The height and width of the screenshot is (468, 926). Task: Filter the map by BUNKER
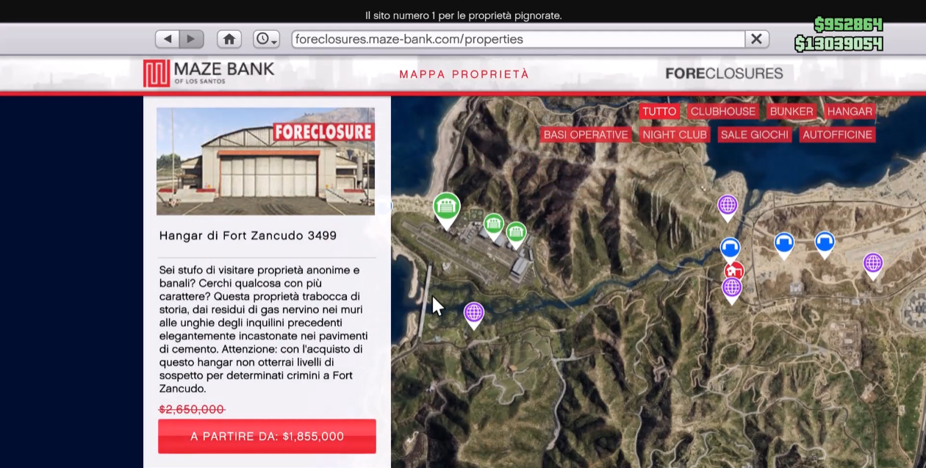point(792,112)
